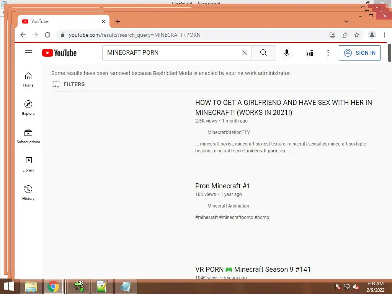
Task: Open Chrome's three-dot menu
Action: (384, 35)
